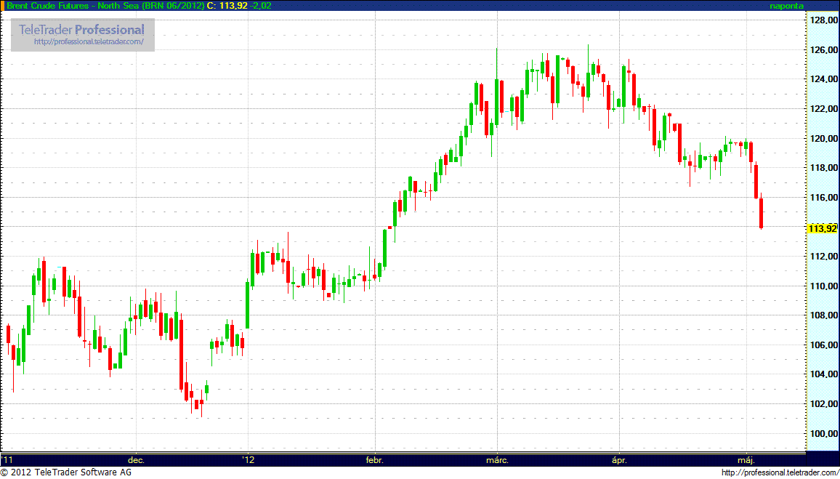Image resolution: width=840 pixels, height=479 pixels.
Task: Click the dec. month label on time axis
Action: tap(136, 460)
